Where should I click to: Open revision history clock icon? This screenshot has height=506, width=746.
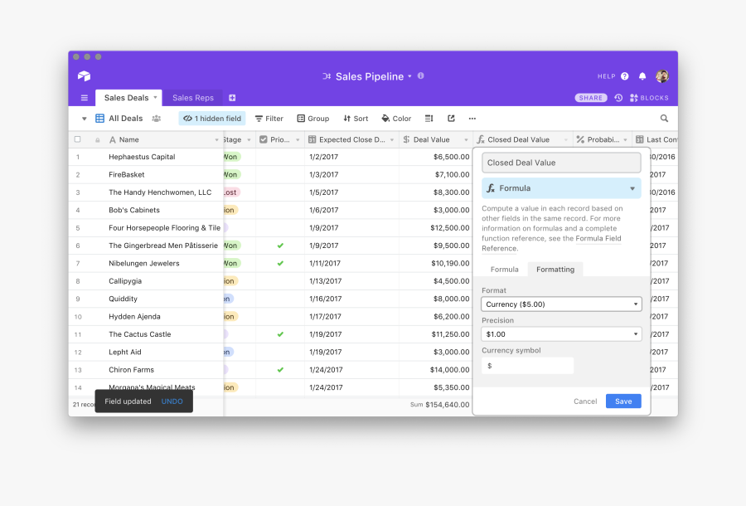tap(618, 98)
